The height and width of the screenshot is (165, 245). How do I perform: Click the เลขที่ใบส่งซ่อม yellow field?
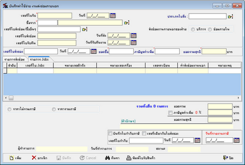coord(57,36)
